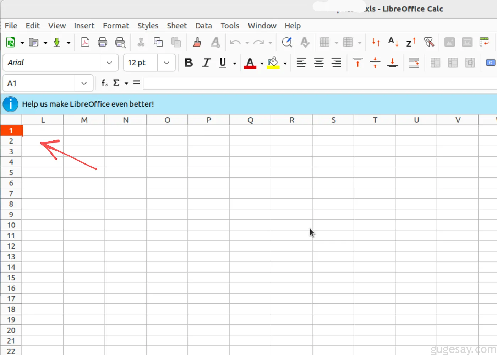This screenshot has height=355, width=497.
Task: Save the document with the Save icon
Action: (x=57, y=43)
